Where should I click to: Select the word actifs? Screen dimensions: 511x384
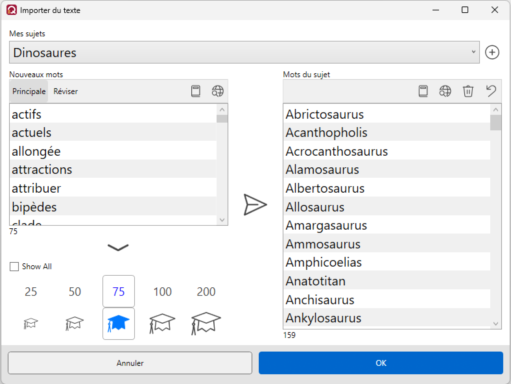[x=113, y=114]
